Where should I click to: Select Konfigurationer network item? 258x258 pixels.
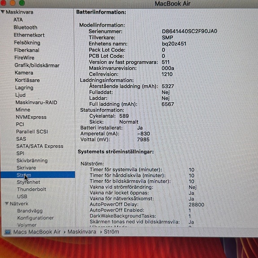click(x=35, y=218)
